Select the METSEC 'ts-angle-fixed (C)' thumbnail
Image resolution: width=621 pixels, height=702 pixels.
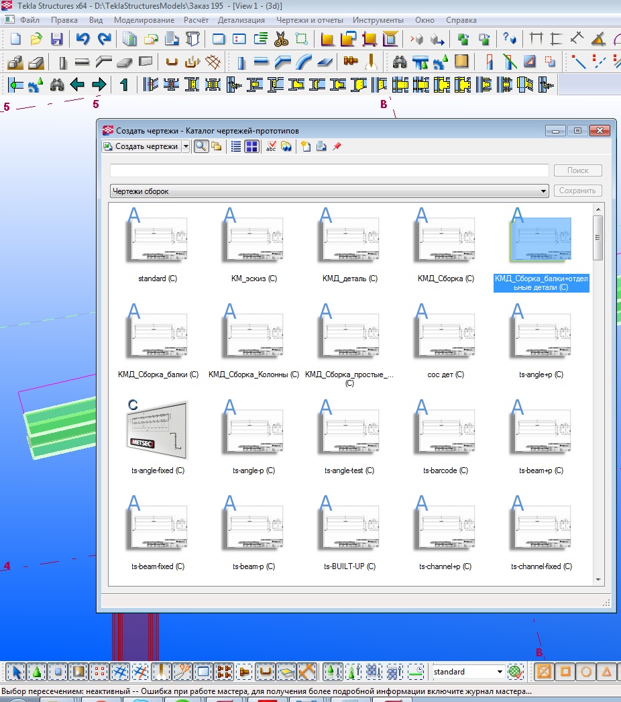click(158, 430)
